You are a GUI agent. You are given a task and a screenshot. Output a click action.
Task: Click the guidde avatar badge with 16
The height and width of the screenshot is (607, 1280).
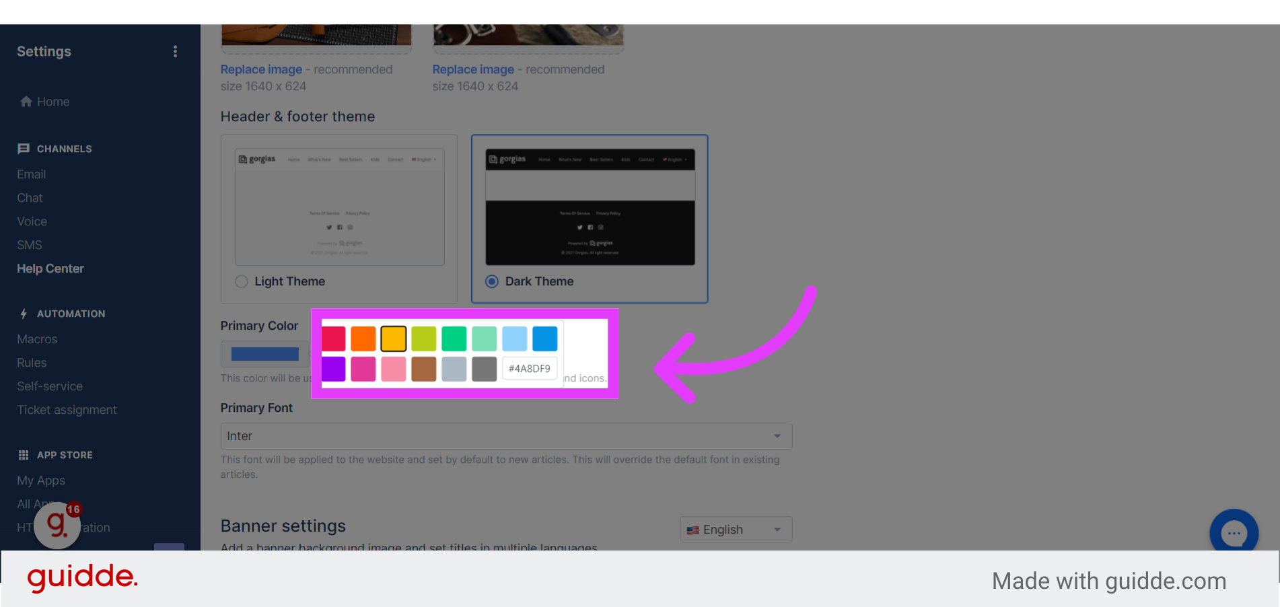pyautogui.click(x=58, y=524)
